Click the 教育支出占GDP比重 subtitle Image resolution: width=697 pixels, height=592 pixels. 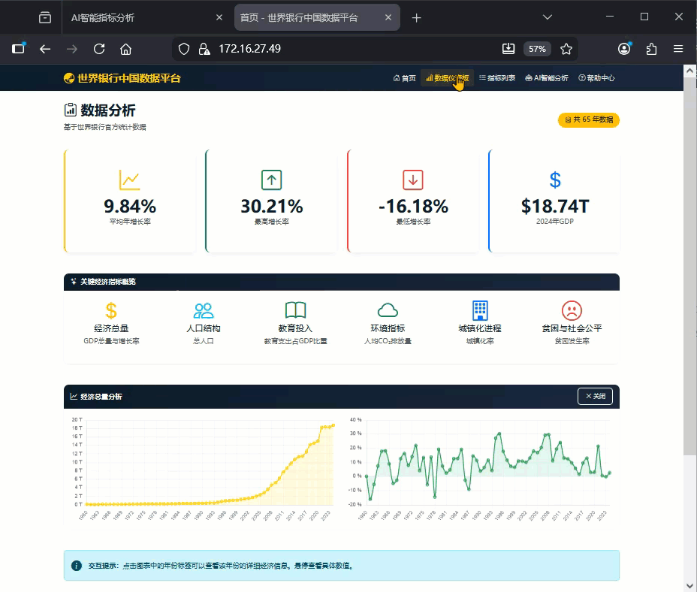coord(295,341)
